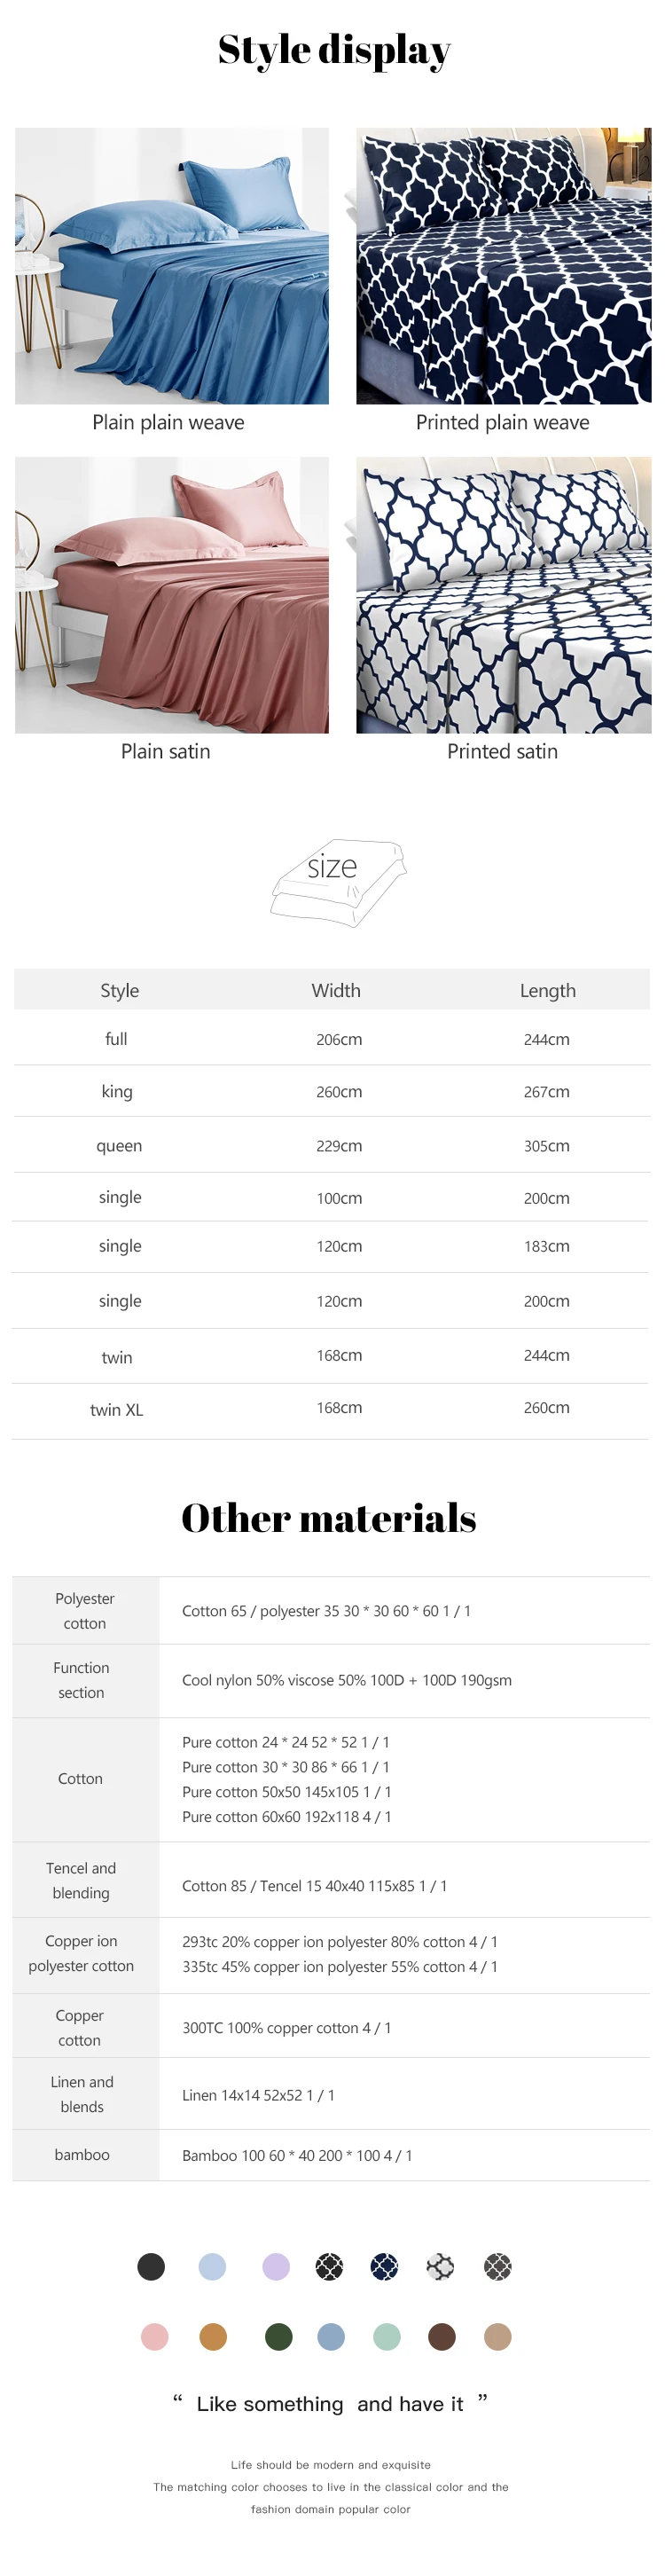Pick the light blue color swatch
The height and width of the screenshot is (2576, 665).
pos(212,2266)
